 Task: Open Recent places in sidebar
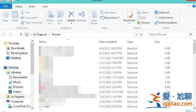point(17,53)
